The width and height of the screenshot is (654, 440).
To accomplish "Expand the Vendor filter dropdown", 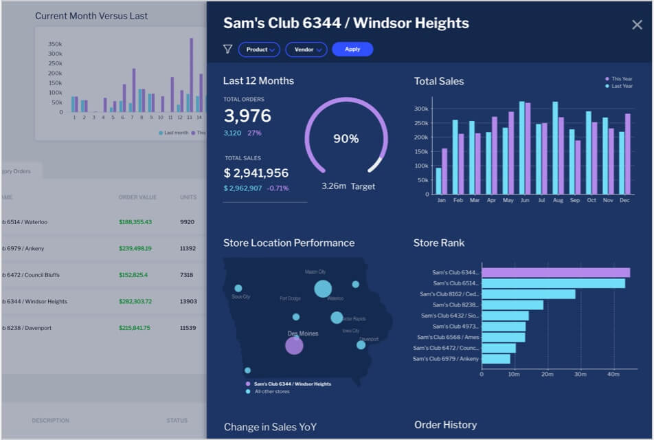I will pyautogui.click(x=306, y=49).
